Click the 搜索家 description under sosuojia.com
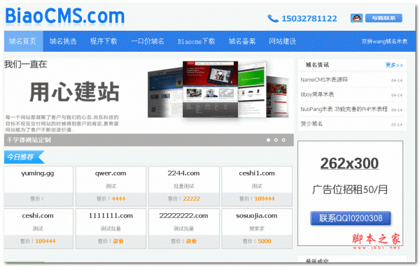The height and width of the screenshot is (267, 420). (x=257, y=229)
